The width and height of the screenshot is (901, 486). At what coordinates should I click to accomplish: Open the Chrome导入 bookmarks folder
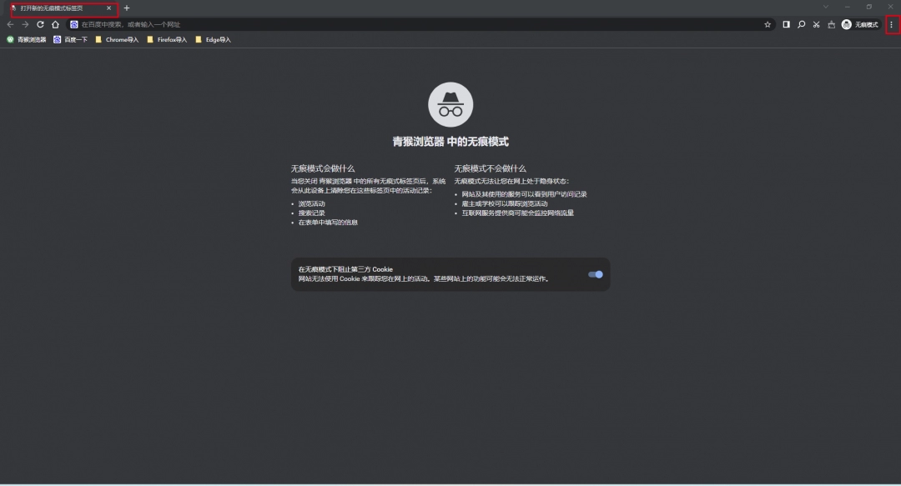coord(117,40)
